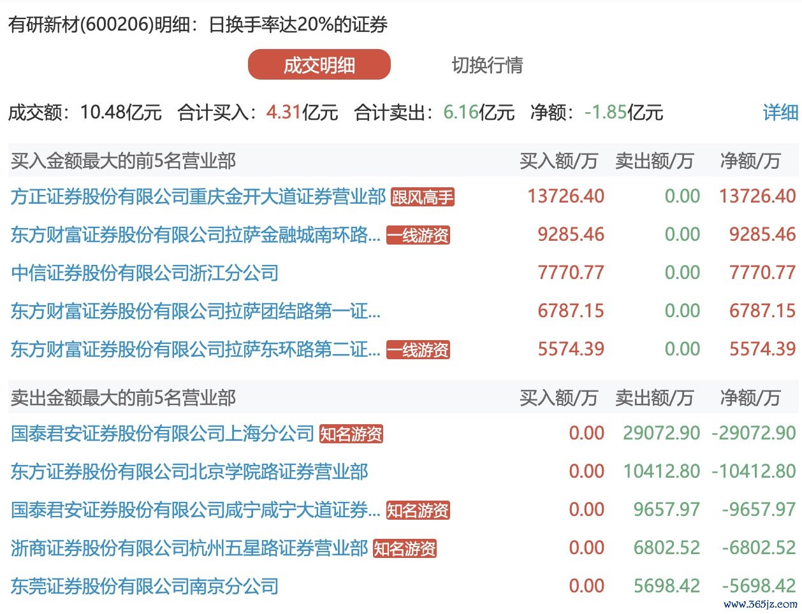Click net value -29072.90
The image size is (802, 614).
point(754,433)
